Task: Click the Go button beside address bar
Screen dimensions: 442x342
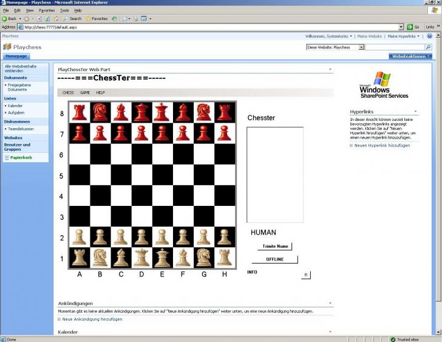Action: 413,27
